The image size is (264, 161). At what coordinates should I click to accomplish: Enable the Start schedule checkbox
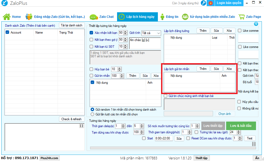click(x=144, y=138)
